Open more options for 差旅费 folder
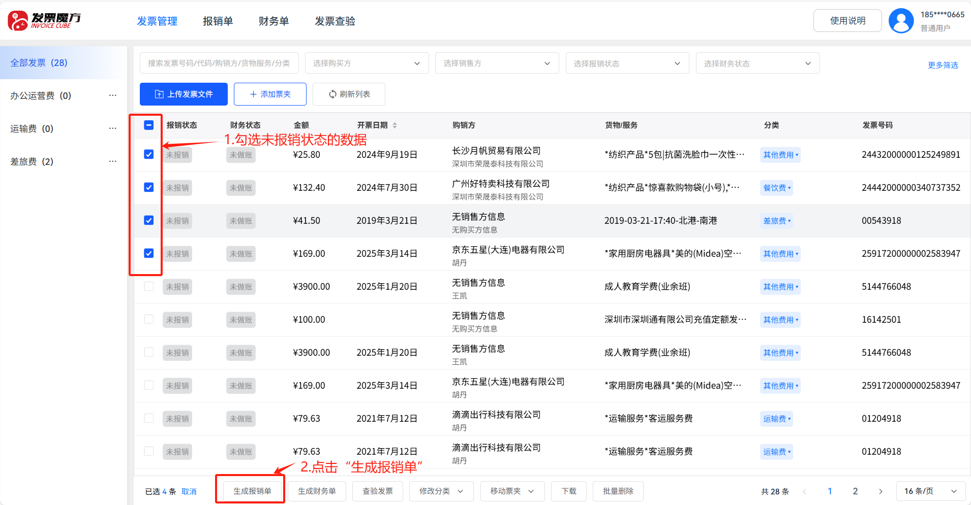The height and width of the screenshot is (505, 971). (113, 161)
